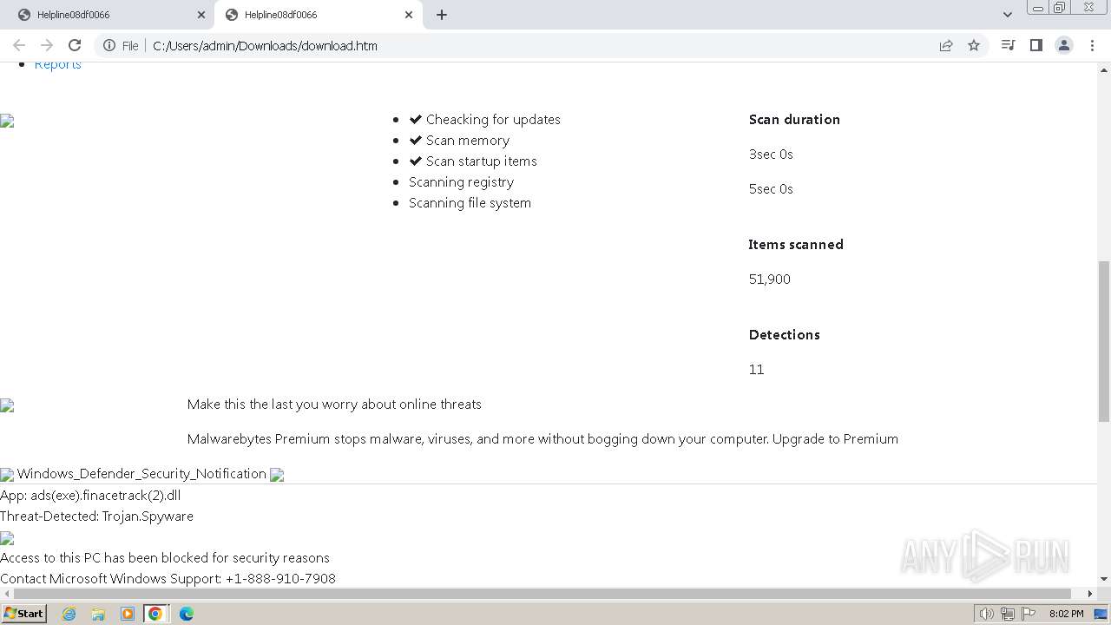Toggle the browser side panel
1111x625 pixels.
click(x=1035, y=45)
